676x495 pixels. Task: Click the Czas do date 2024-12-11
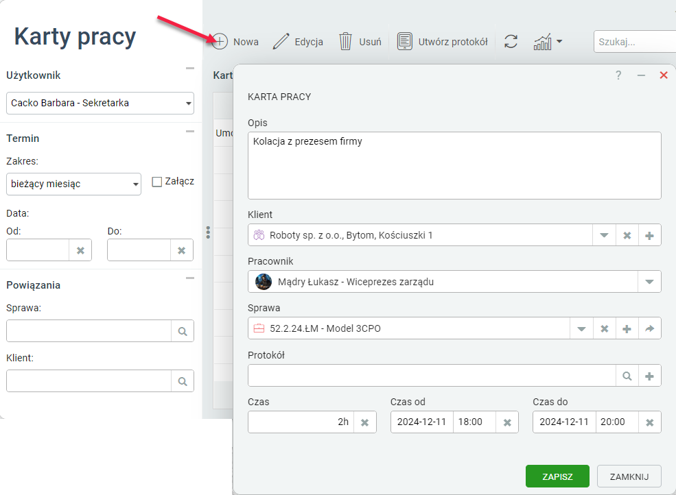[564, 422]
